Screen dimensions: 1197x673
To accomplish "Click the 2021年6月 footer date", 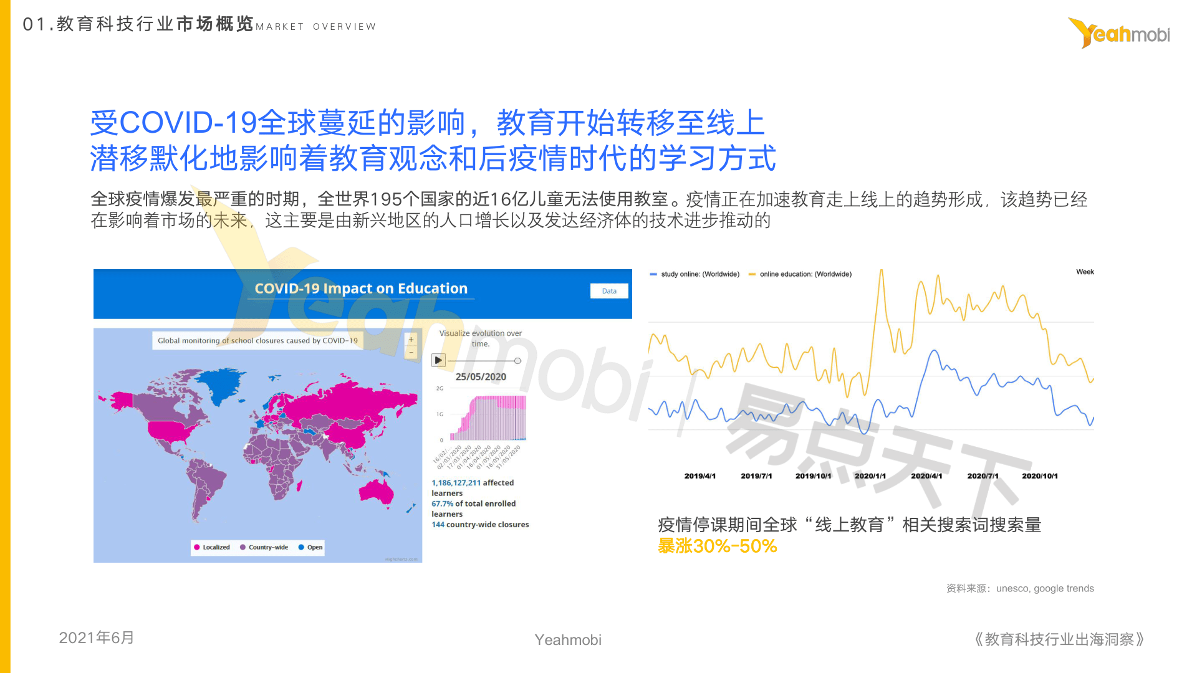I will coord(97,637).
